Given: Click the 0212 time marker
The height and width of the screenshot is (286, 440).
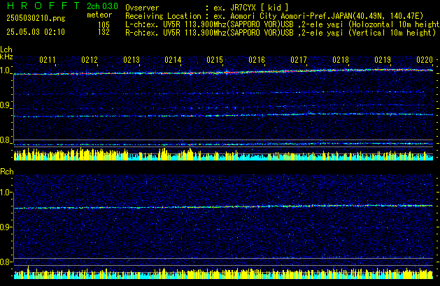Looking at the screenshot, I should click(x=90, y=60).
